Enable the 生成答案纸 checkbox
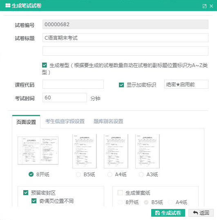 click(120, 193)
